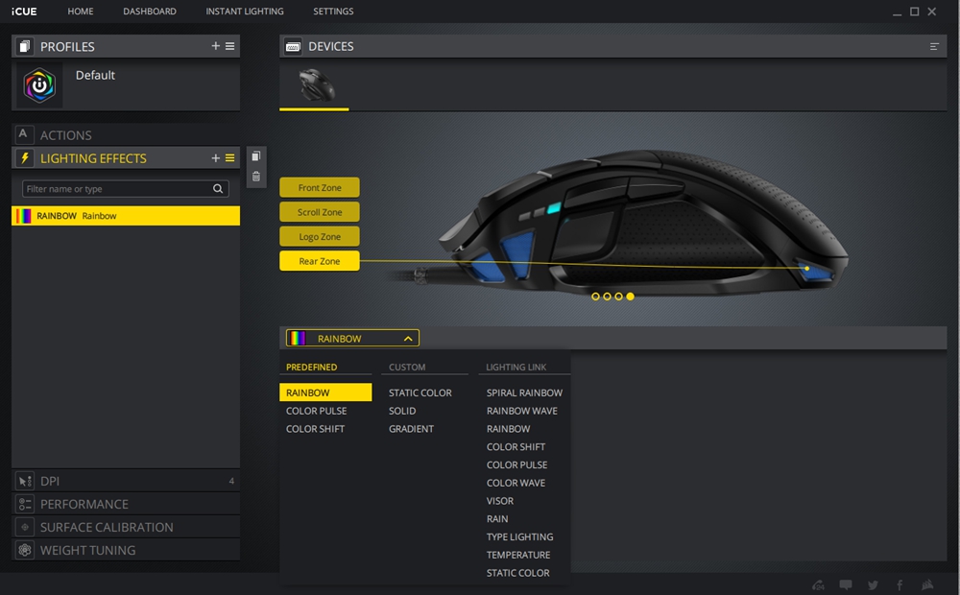Image resolution: width=960 pixels, height=595 pixels.
Task: Pick TYPE LIGHTING under Lighting Link
Action: point(519,536)
